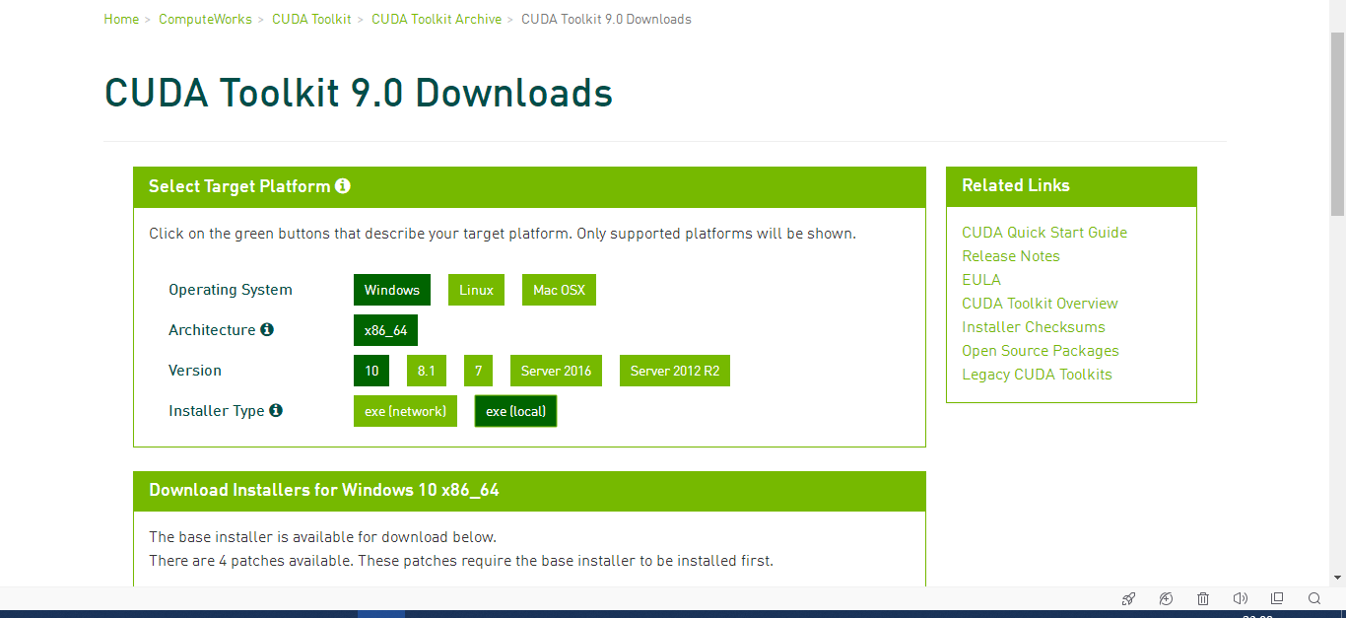Choose Server 2016 version
This screenshot has width=1346, height=618.
[x=556, y=371]
